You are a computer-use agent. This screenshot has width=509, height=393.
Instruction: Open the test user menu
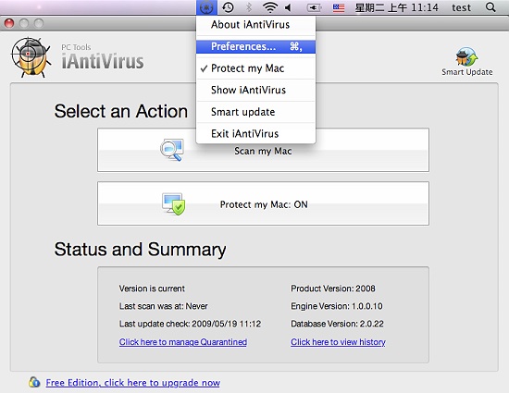point(461,7)
